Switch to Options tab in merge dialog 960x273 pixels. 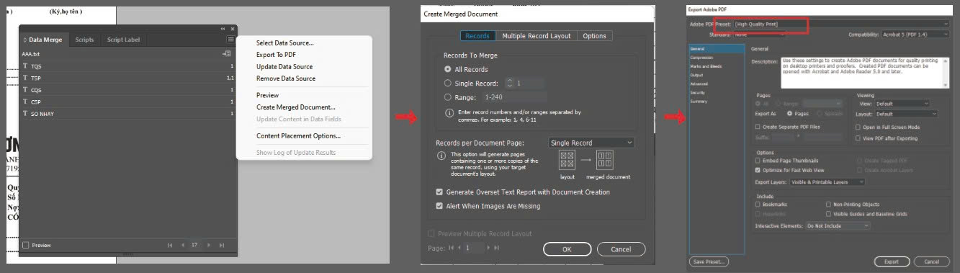[x=594, y=36]
